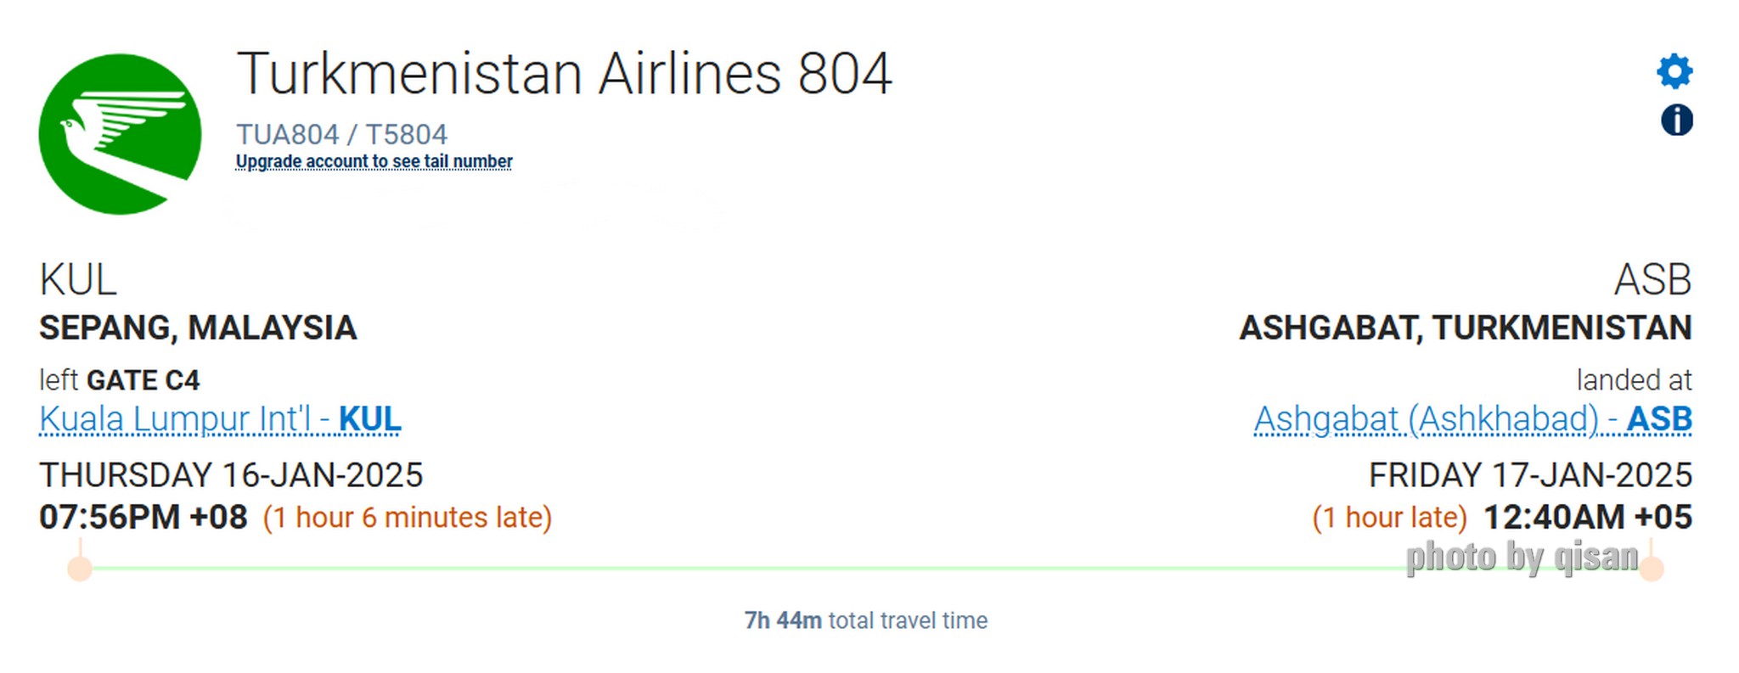1739x673 pixels.
Task: Click the green Turkmenistan Airlines logo
Action: click(x=120, y=134)
